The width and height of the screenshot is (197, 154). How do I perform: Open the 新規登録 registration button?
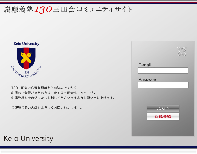163,117
